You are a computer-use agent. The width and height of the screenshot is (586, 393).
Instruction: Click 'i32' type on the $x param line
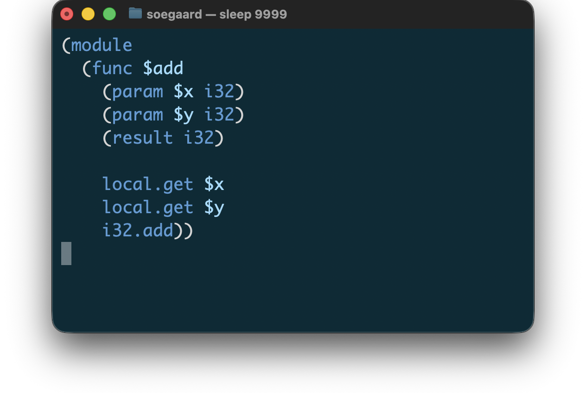click(x=219, y=92)
